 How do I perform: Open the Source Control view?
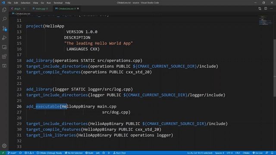tap(4, 28)
